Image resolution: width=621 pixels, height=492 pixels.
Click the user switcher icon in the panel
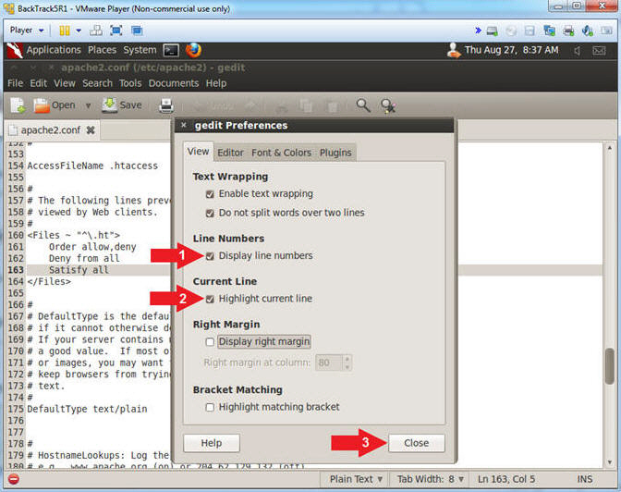(454, 50)
